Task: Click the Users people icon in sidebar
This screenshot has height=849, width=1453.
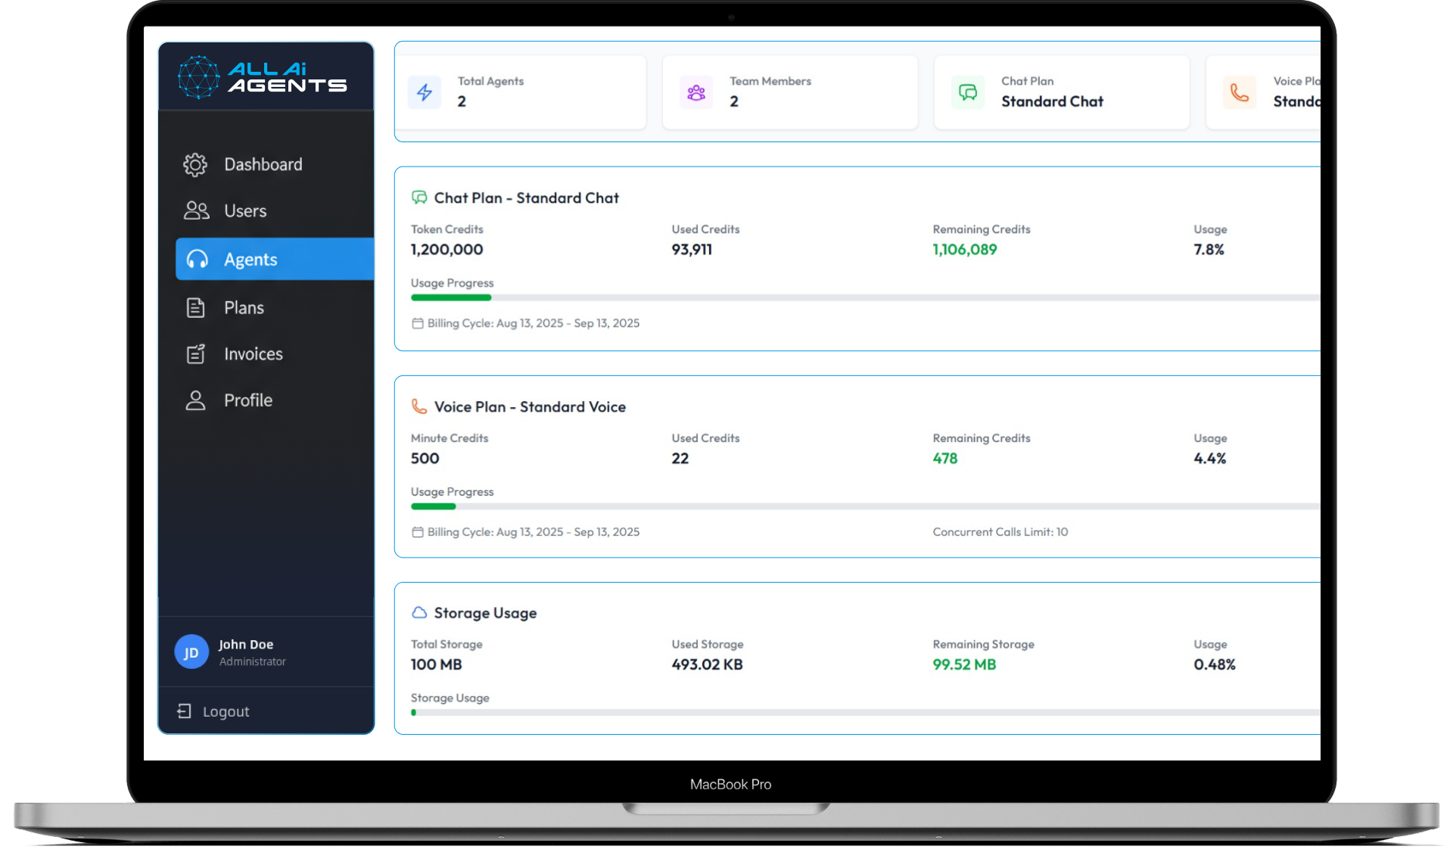Action: tap(196, 210)
